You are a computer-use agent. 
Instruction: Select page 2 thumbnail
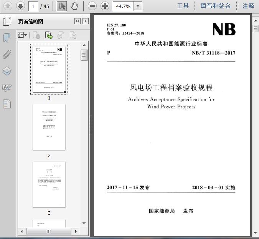click(x=49, y=127)
